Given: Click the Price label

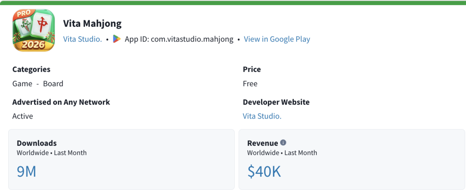Looking at the screenshot, I should 252,69.
